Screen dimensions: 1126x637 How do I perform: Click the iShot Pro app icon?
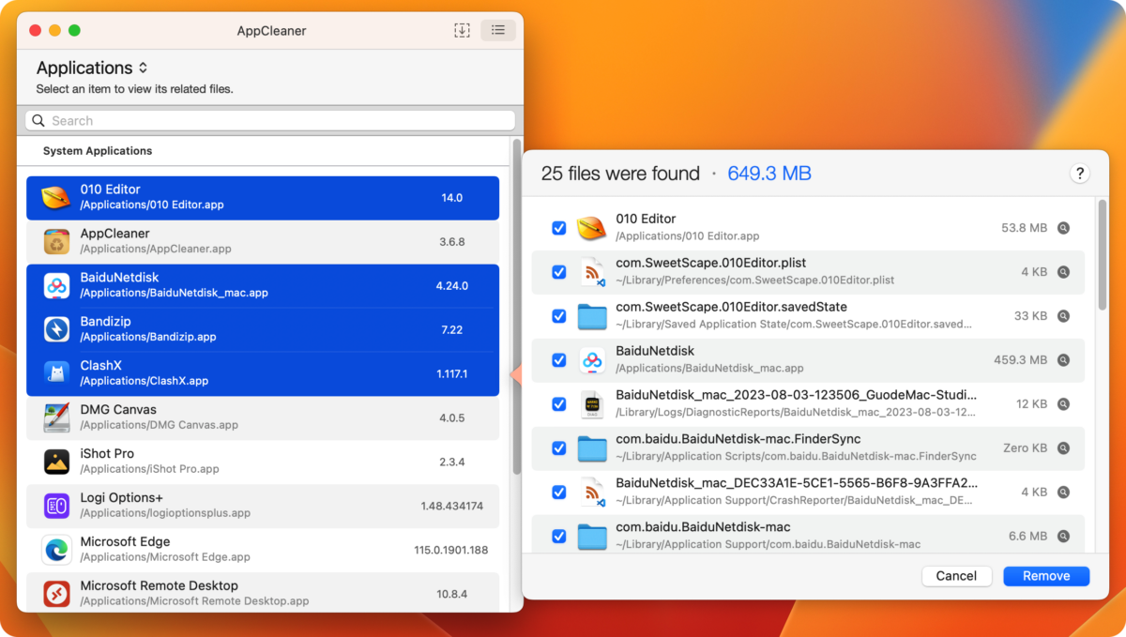(x=56, y=462)
